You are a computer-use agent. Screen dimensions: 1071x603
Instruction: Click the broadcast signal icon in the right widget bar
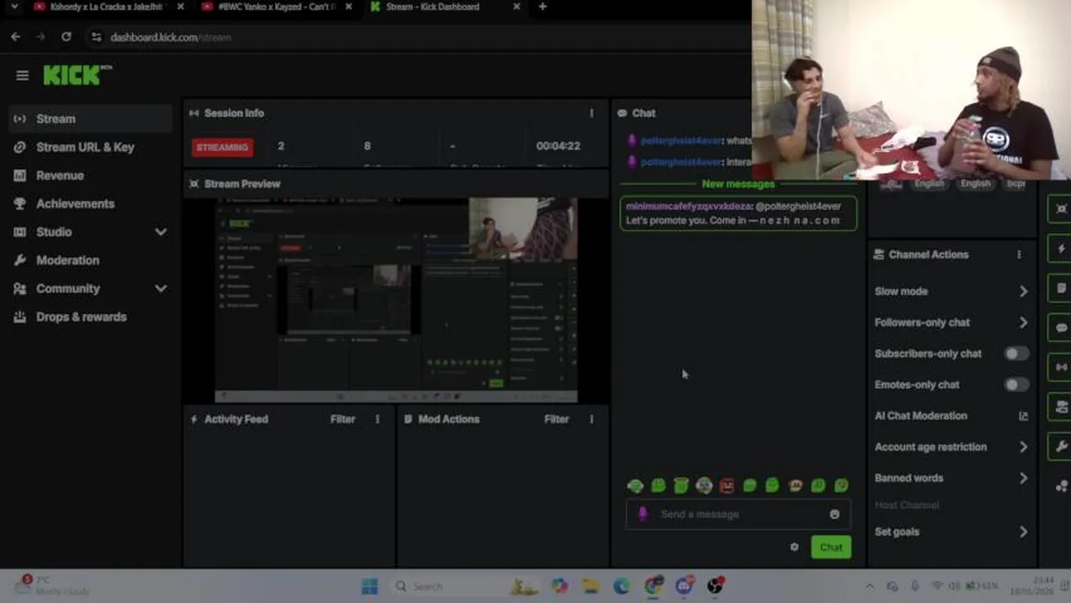coord(1061,368)
